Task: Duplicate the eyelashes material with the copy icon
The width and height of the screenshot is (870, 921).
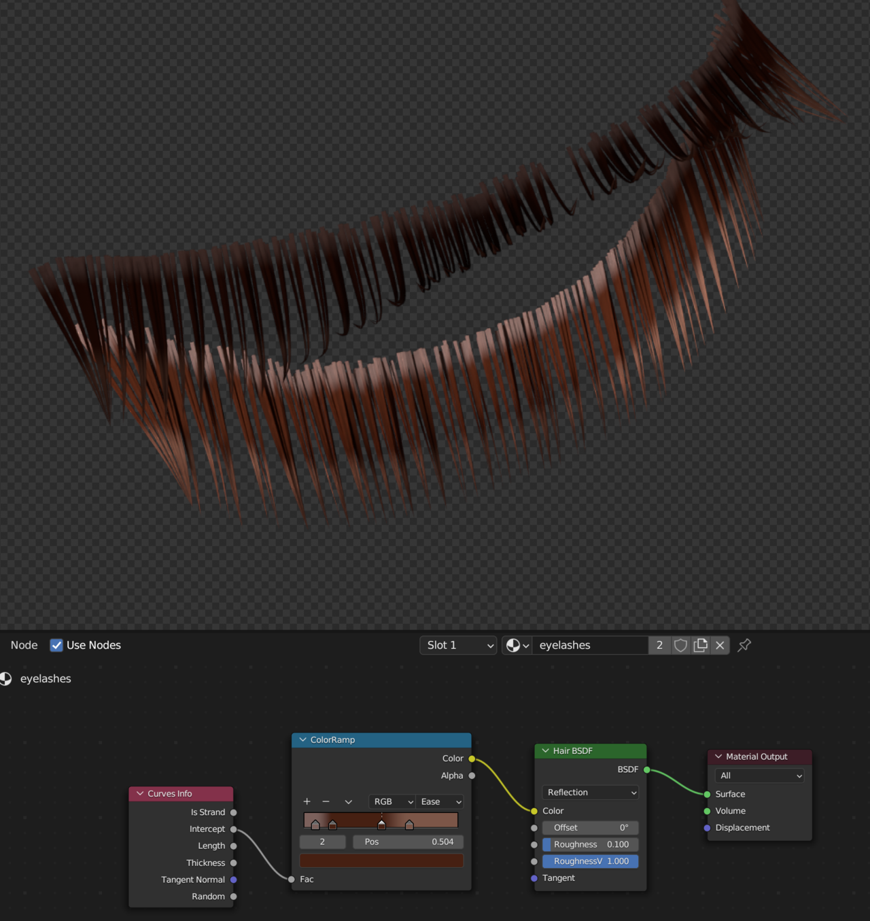Action: [x=700, y=645]
